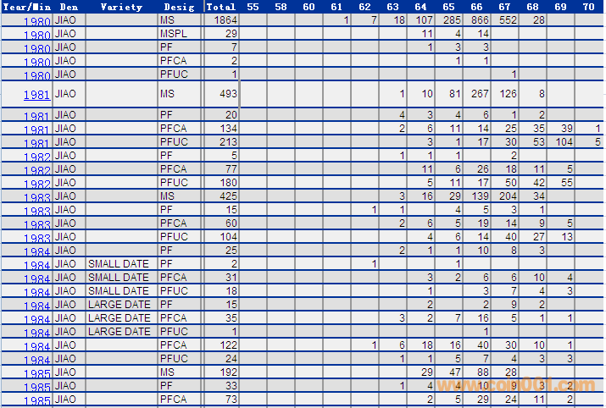Image resolution: width=606 pixels, height=408 pixels.
Task: Follow the 1981 link in the PFCA row
Action: click(x=37, y=130)
